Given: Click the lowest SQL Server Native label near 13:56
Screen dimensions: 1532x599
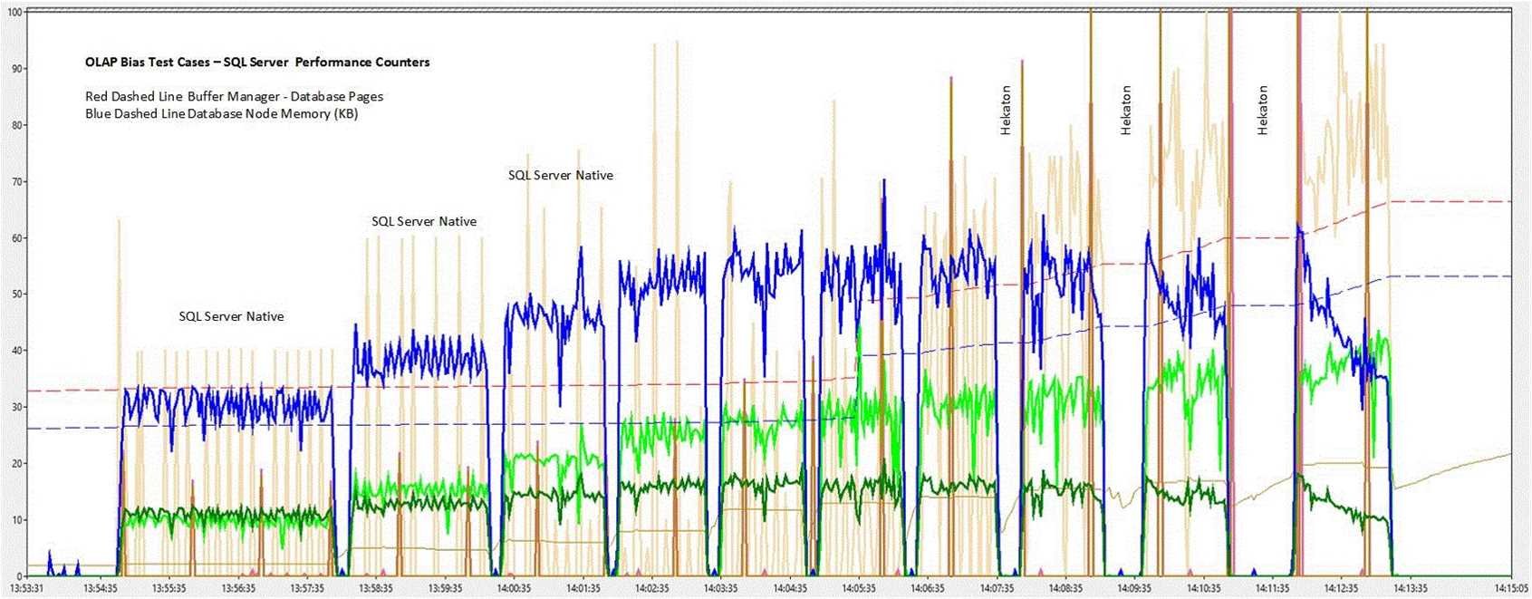Looking at the screenshot, I should (x=231, y=316).
